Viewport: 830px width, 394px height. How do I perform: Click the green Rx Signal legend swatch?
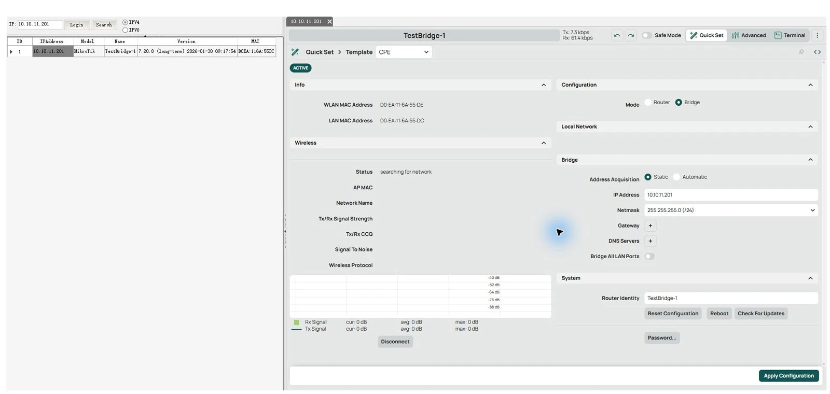tap(297, 322)
